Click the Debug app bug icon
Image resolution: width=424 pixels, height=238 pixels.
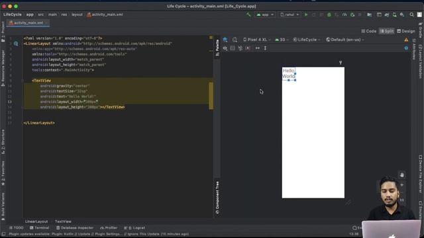(329, 15)
